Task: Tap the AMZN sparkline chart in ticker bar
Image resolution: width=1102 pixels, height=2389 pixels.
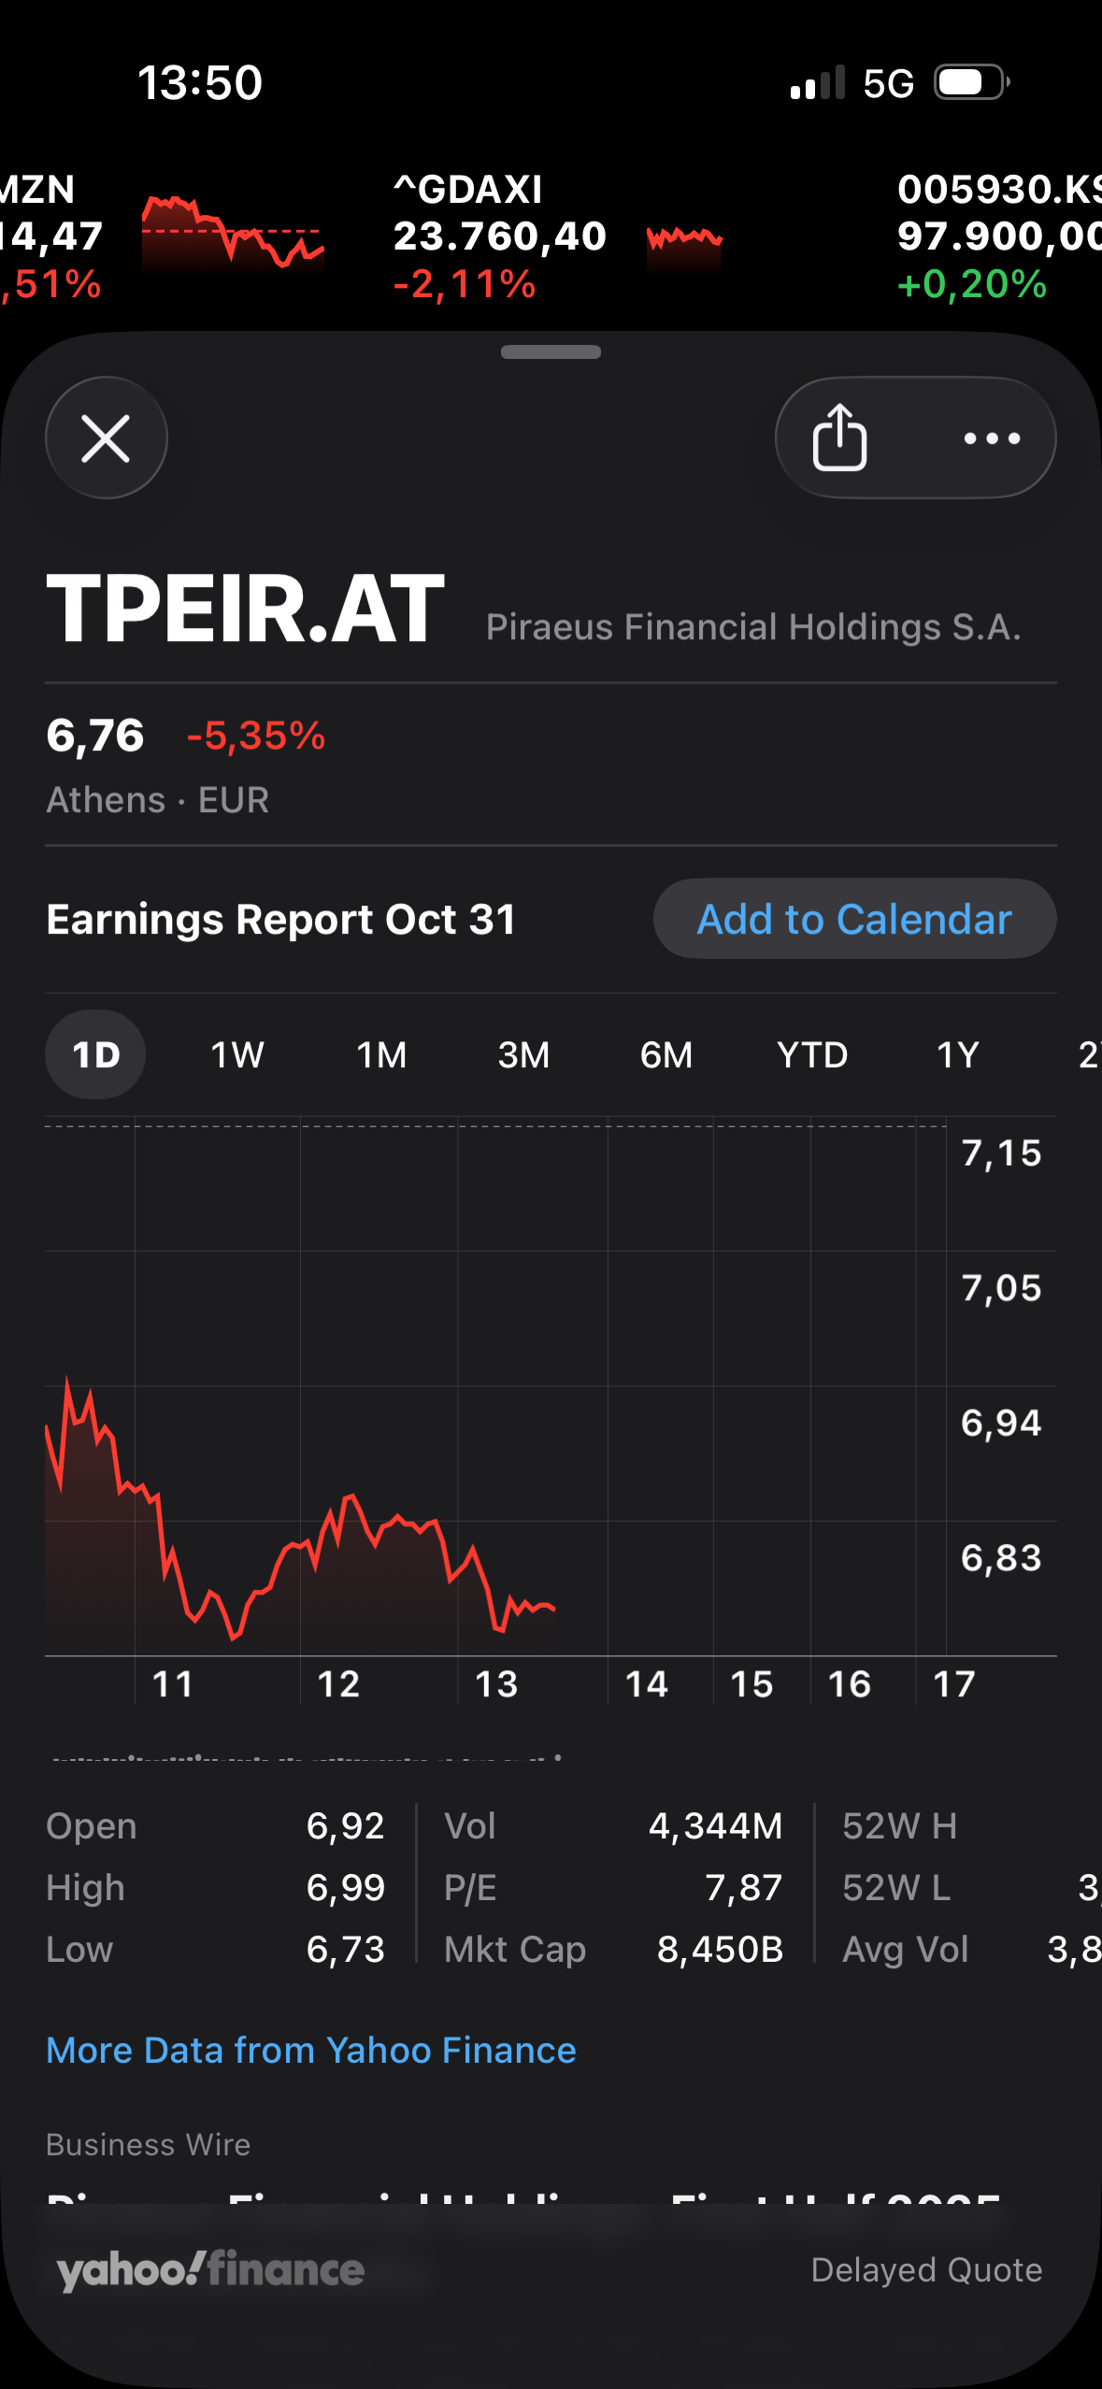Action: pos(233,234)
